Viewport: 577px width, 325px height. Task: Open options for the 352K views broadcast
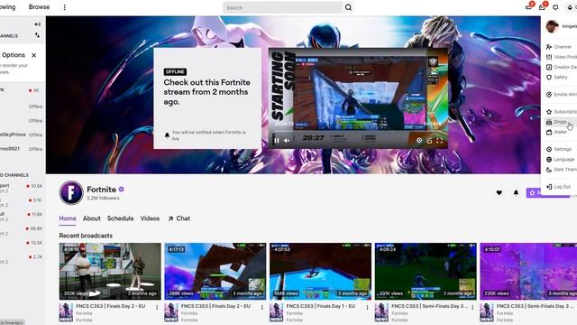[x=157, y=307]
